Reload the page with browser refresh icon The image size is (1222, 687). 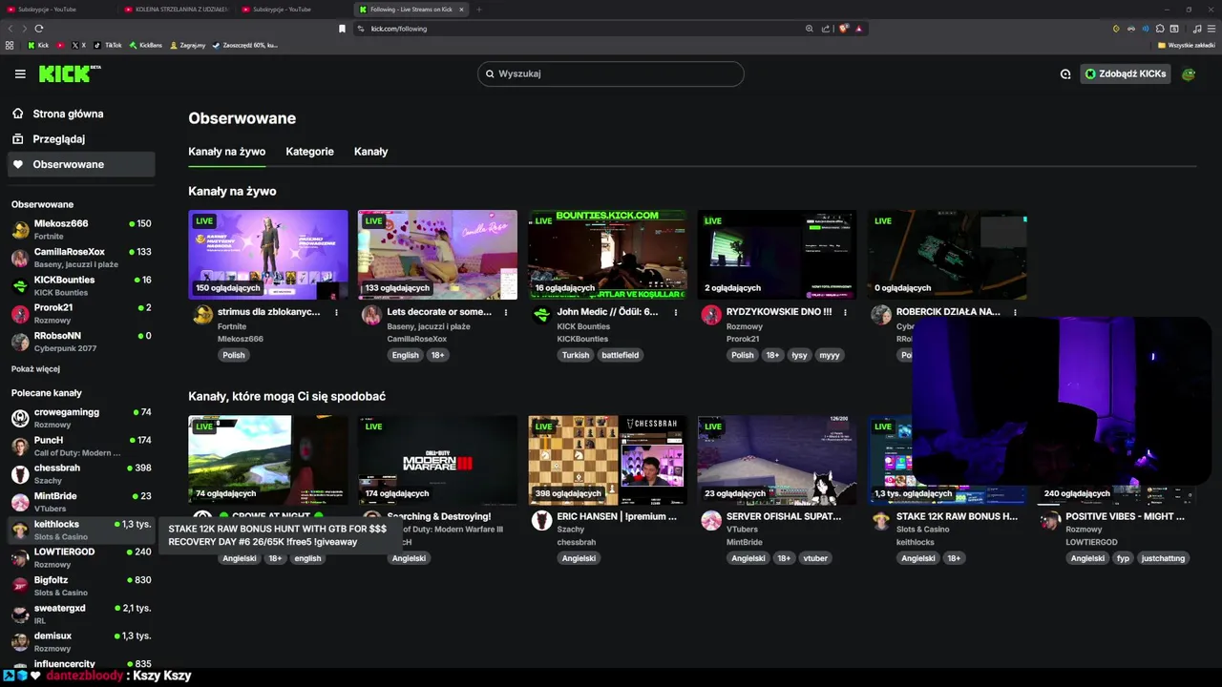point(39,29)
